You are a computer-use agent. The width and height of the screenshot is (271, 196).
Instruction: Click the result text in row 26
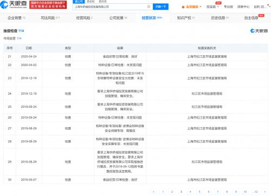pos(120,117)
